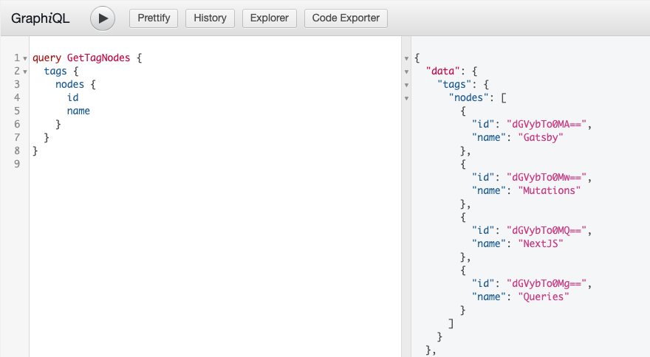The image size is (650, 357).
Task: Click the GraphiQL title logo
Action: click(40, 18)
